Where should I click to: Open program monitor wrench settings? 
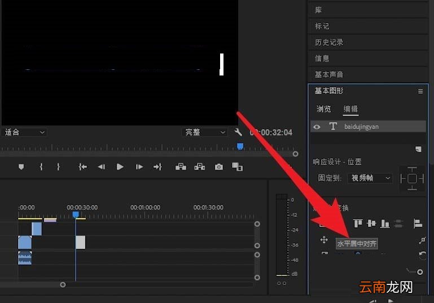[238, 132]
